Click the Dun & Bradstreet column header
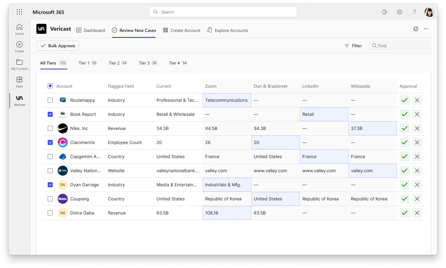This screenshot has height=268, width=446. coord(271,86)
